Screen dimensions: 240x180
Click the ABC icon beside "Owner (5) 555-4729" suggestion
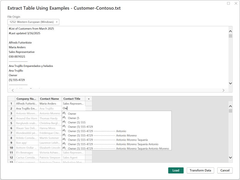pos(65,127)
